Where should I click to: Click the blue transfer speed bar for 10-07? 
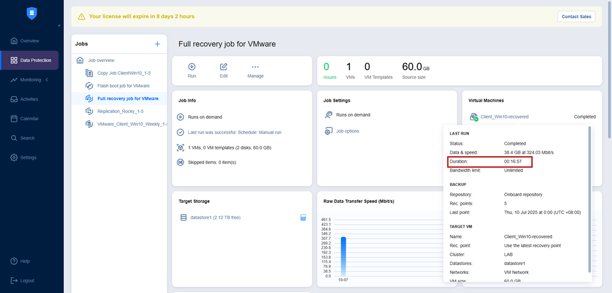pyautogui.click(x=343, y=257)
